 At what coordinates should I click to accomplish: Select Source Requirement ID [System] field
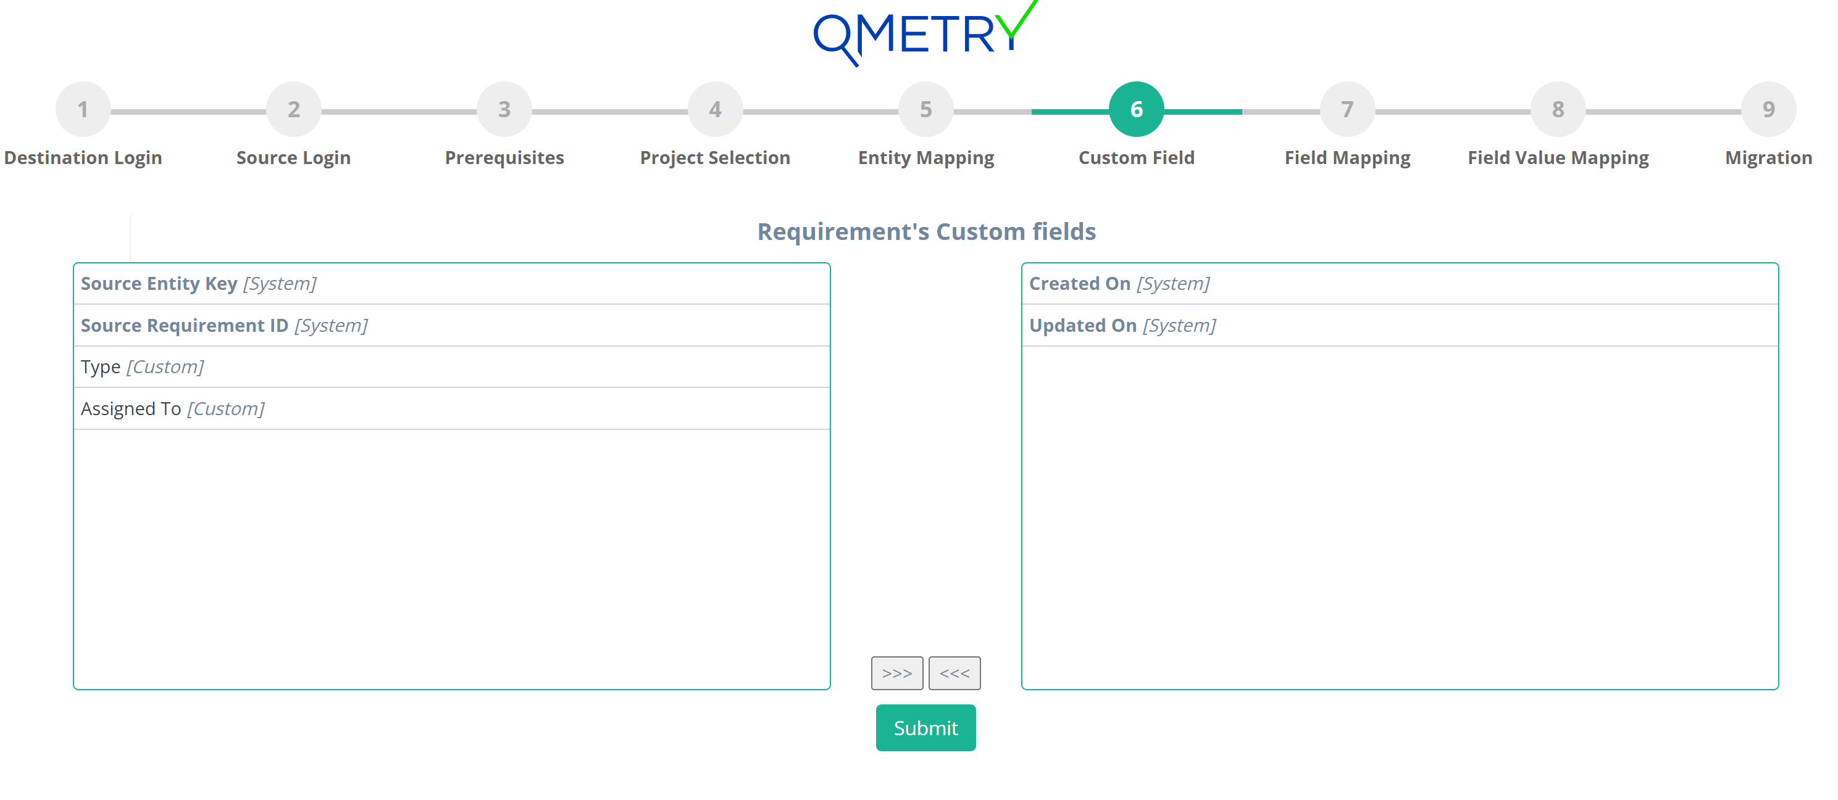coord(452,326)
